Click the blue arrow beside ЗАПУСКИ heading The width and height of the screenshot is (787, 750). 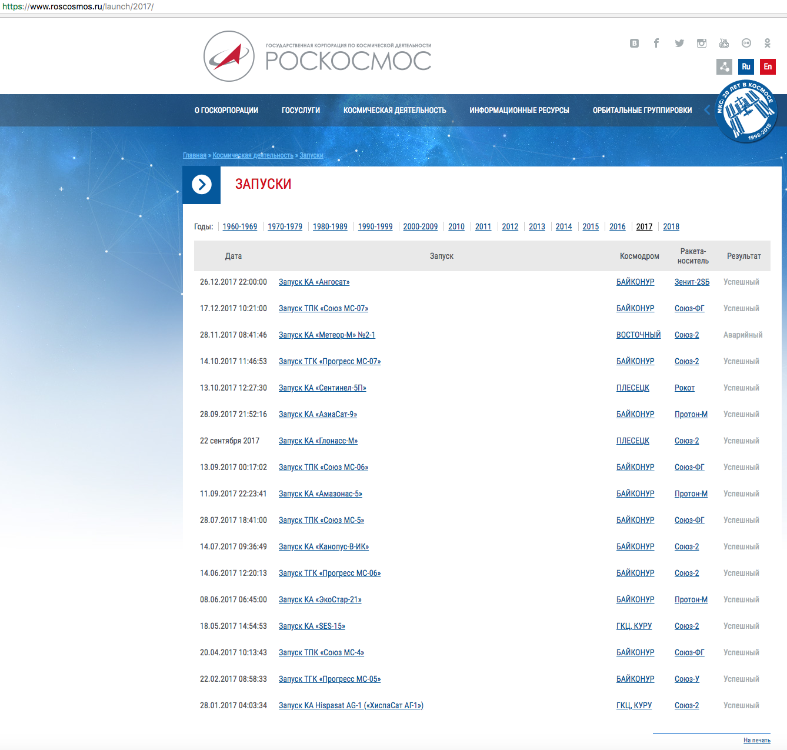point(202,185)
